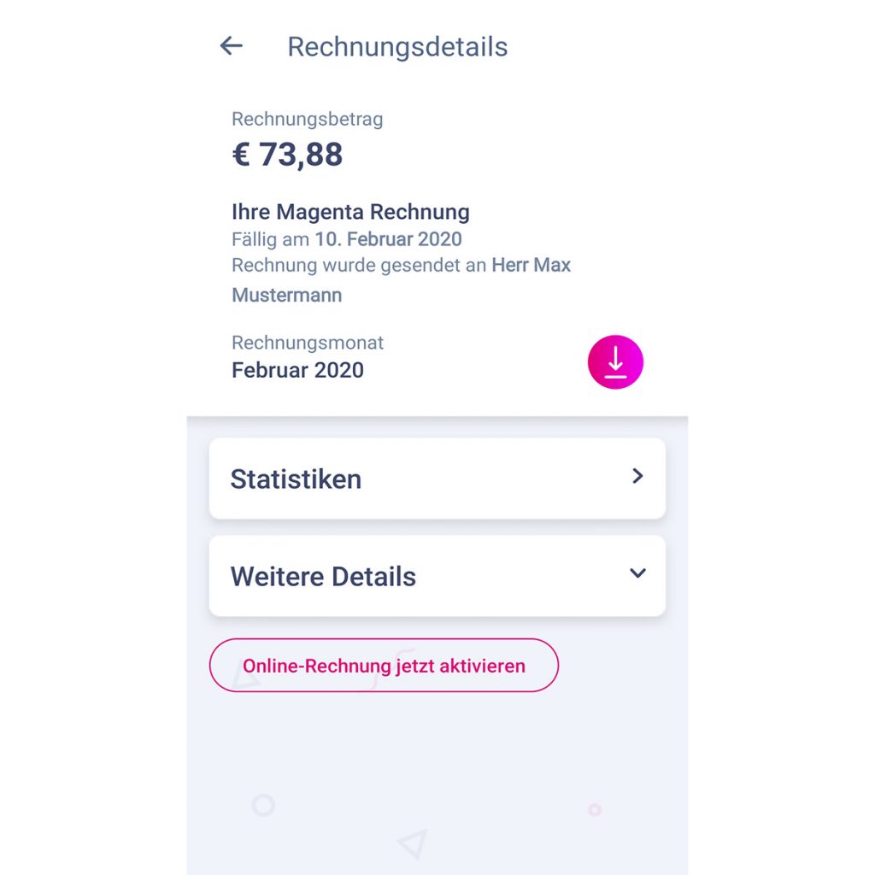Image resolution: width=875 pixels, height=875 pixels.
Task: Tap Februar 2020 under Rechnungsmonat
Action: (x=297, y=370)
